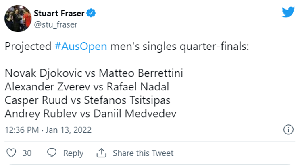Open Stuart Fraser's profile picture

click(x=17, y=19)
